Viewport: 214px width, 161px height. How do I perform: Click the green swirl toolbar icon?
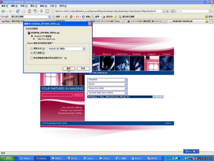35,11
